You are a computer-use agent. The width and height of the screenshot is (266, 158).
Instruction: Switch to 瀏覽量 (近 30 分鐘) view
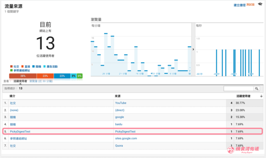click(x=41, y=81)
